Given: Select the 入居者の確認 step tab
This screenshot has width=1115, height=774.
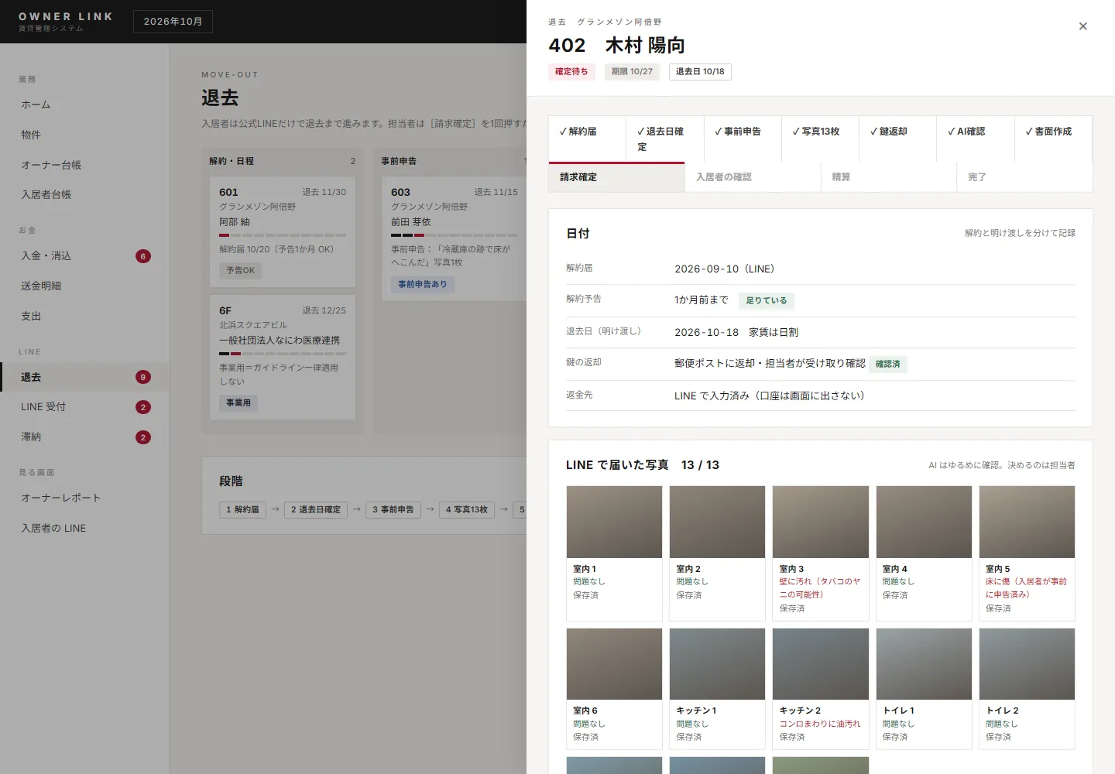Looking at the screenshot, I should click(x=753, y=177).
